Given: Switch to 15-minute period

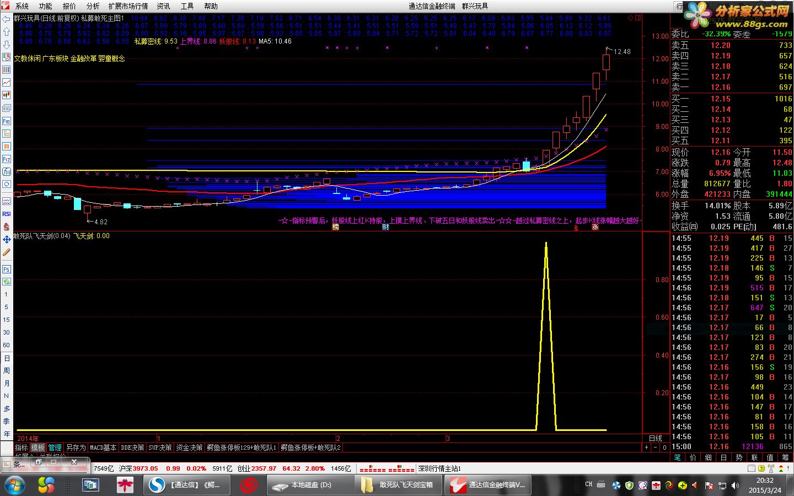Looking at the screenshot, I should (7, 320).
